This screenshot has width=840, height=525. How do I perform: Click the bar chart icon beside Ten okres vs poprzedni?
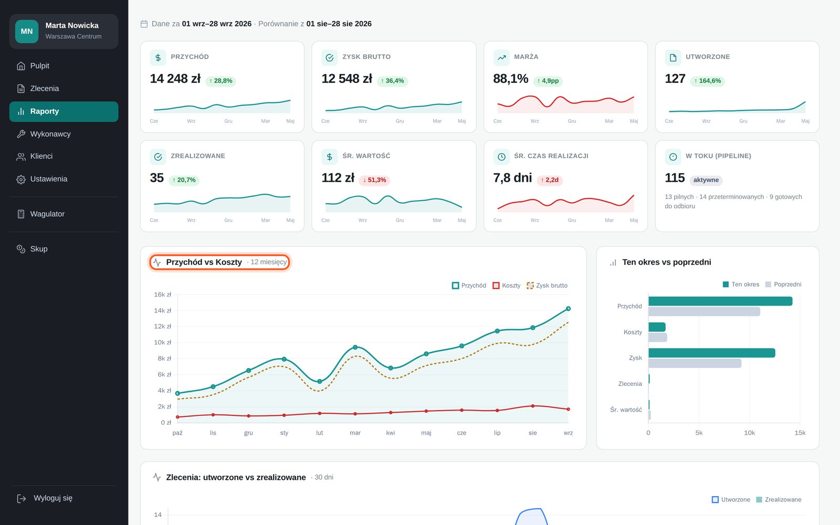(613, 262)
